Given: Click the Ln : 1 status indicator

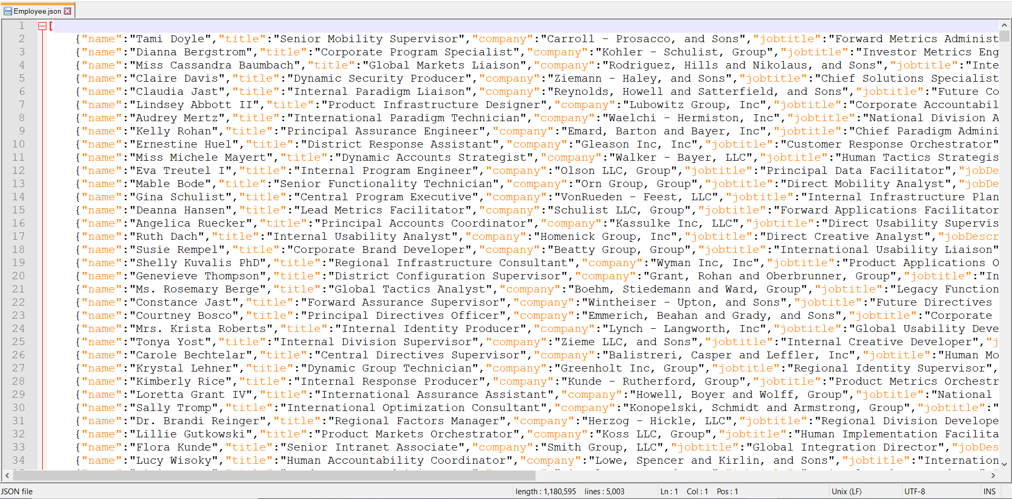Looking at the screenshot, I should tap(669, 491).
